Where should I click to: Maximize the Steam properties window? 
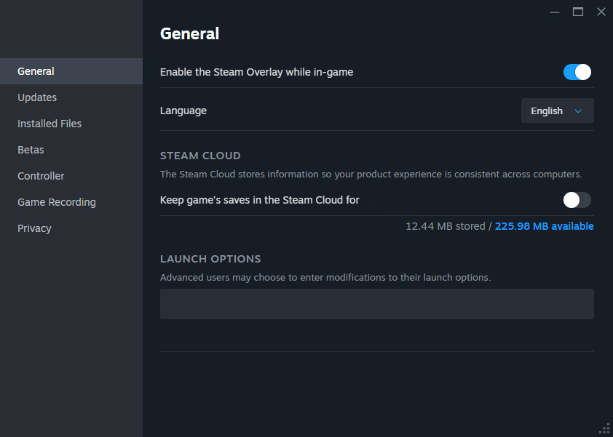point(578,12)
